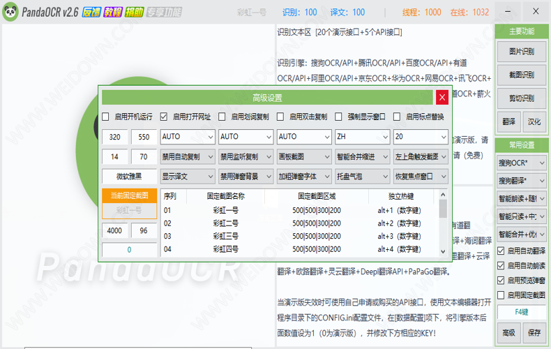Screen dimensions: 551x349
Task: Expand 画板截图 dropdown
Action: [x=304, y=156]
